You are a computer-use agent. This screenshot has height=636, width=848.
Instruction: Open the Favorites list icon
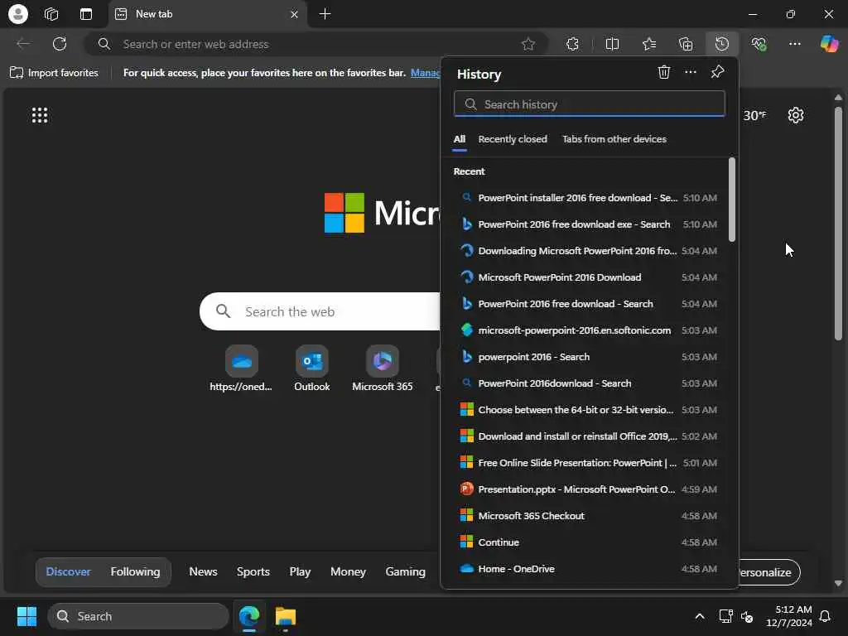649,45
